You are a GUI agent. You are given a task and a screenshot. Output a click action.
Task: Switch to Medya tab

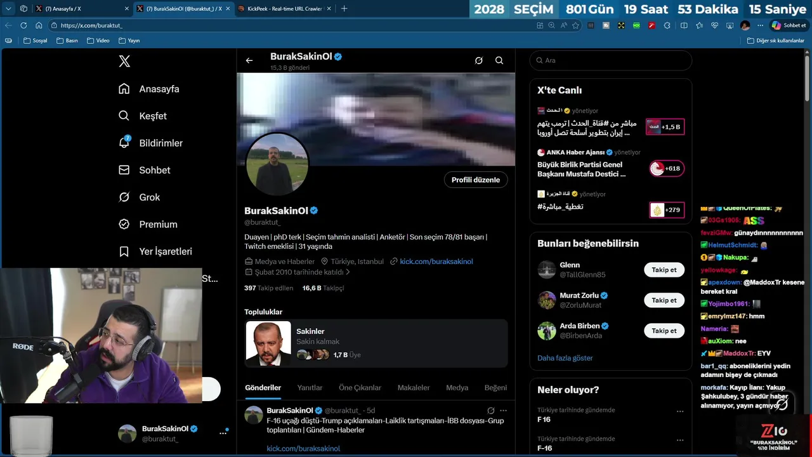(457, 388)
